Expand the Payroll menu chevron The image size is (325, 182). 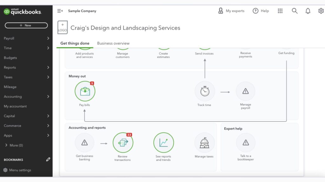[x=48, y=38]
